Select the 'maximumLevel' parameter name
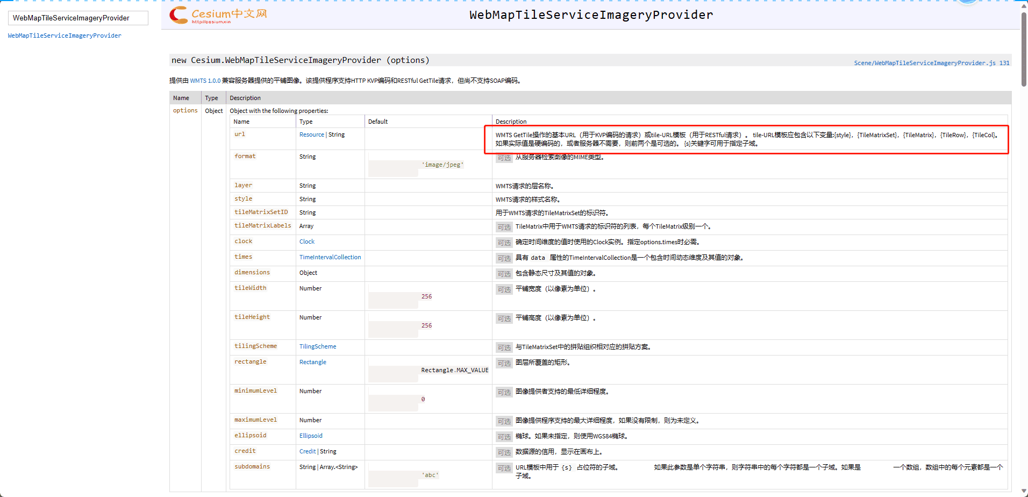 pyautogui.click(x=256, y=420)
